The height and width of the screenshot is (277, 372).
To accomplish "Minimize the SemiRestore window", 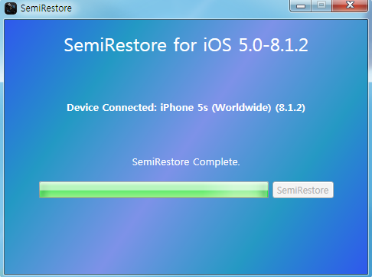I will 301,5.
